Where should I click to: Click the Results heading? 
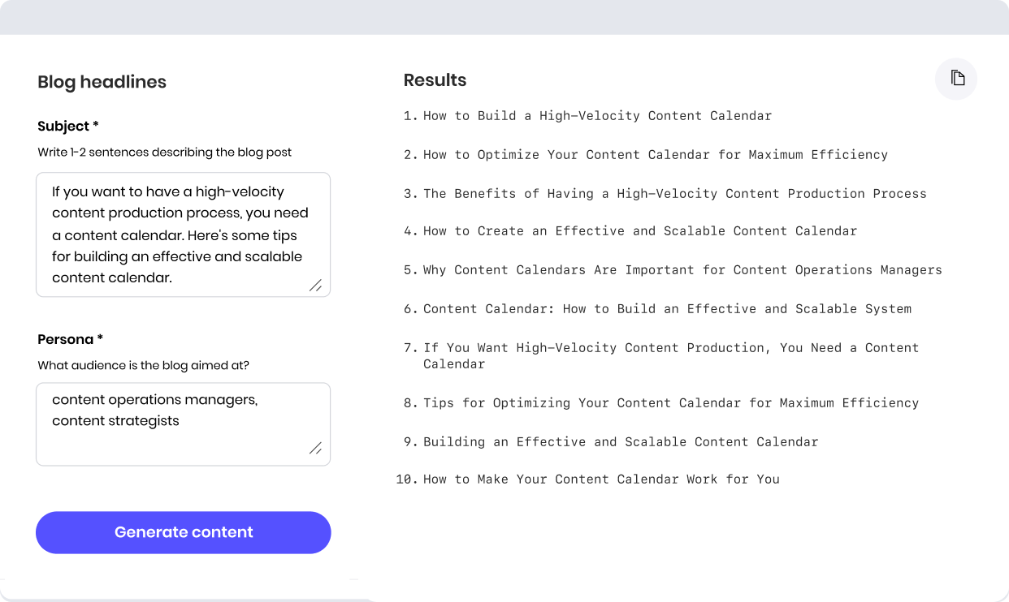(x=435, y=80)
